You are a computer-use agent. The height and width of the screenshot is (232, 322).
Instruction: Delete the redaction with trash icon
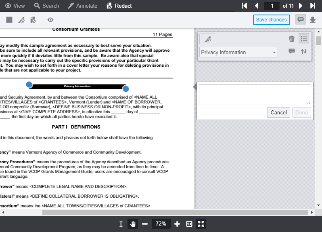click(x=292, y=39)
